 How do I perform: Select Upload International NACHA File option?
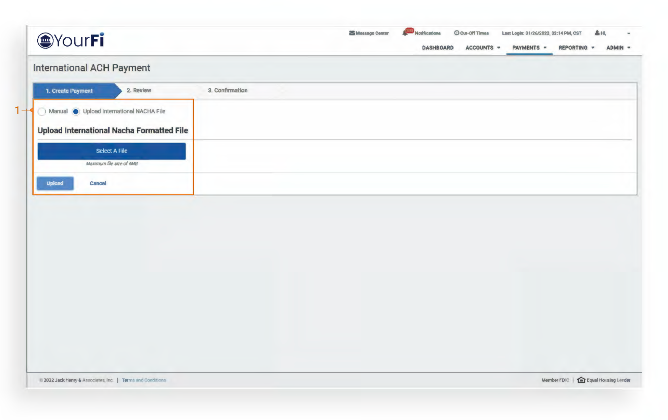[x=76, y=111]
